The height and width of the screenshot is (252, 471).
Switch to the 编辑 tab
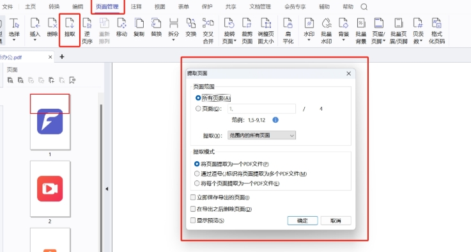(78, 6)
